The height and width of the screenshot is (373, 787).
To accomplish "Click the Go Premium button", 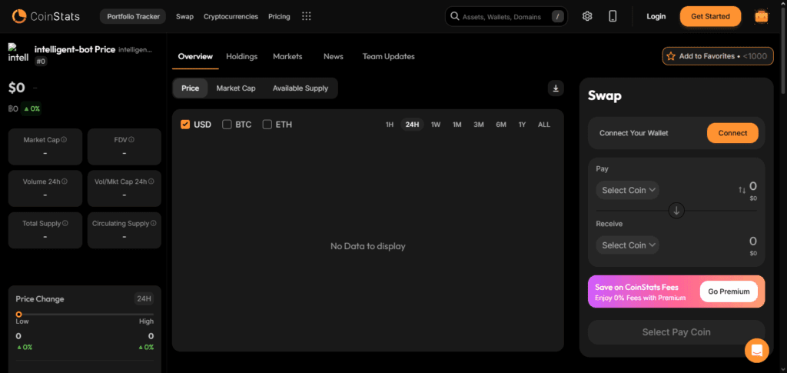I will tap(729, 291).
